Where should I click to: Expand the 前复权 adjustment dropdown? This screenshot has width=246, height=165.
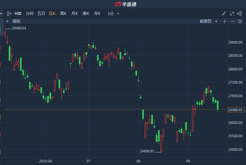[x=209, y=21]
